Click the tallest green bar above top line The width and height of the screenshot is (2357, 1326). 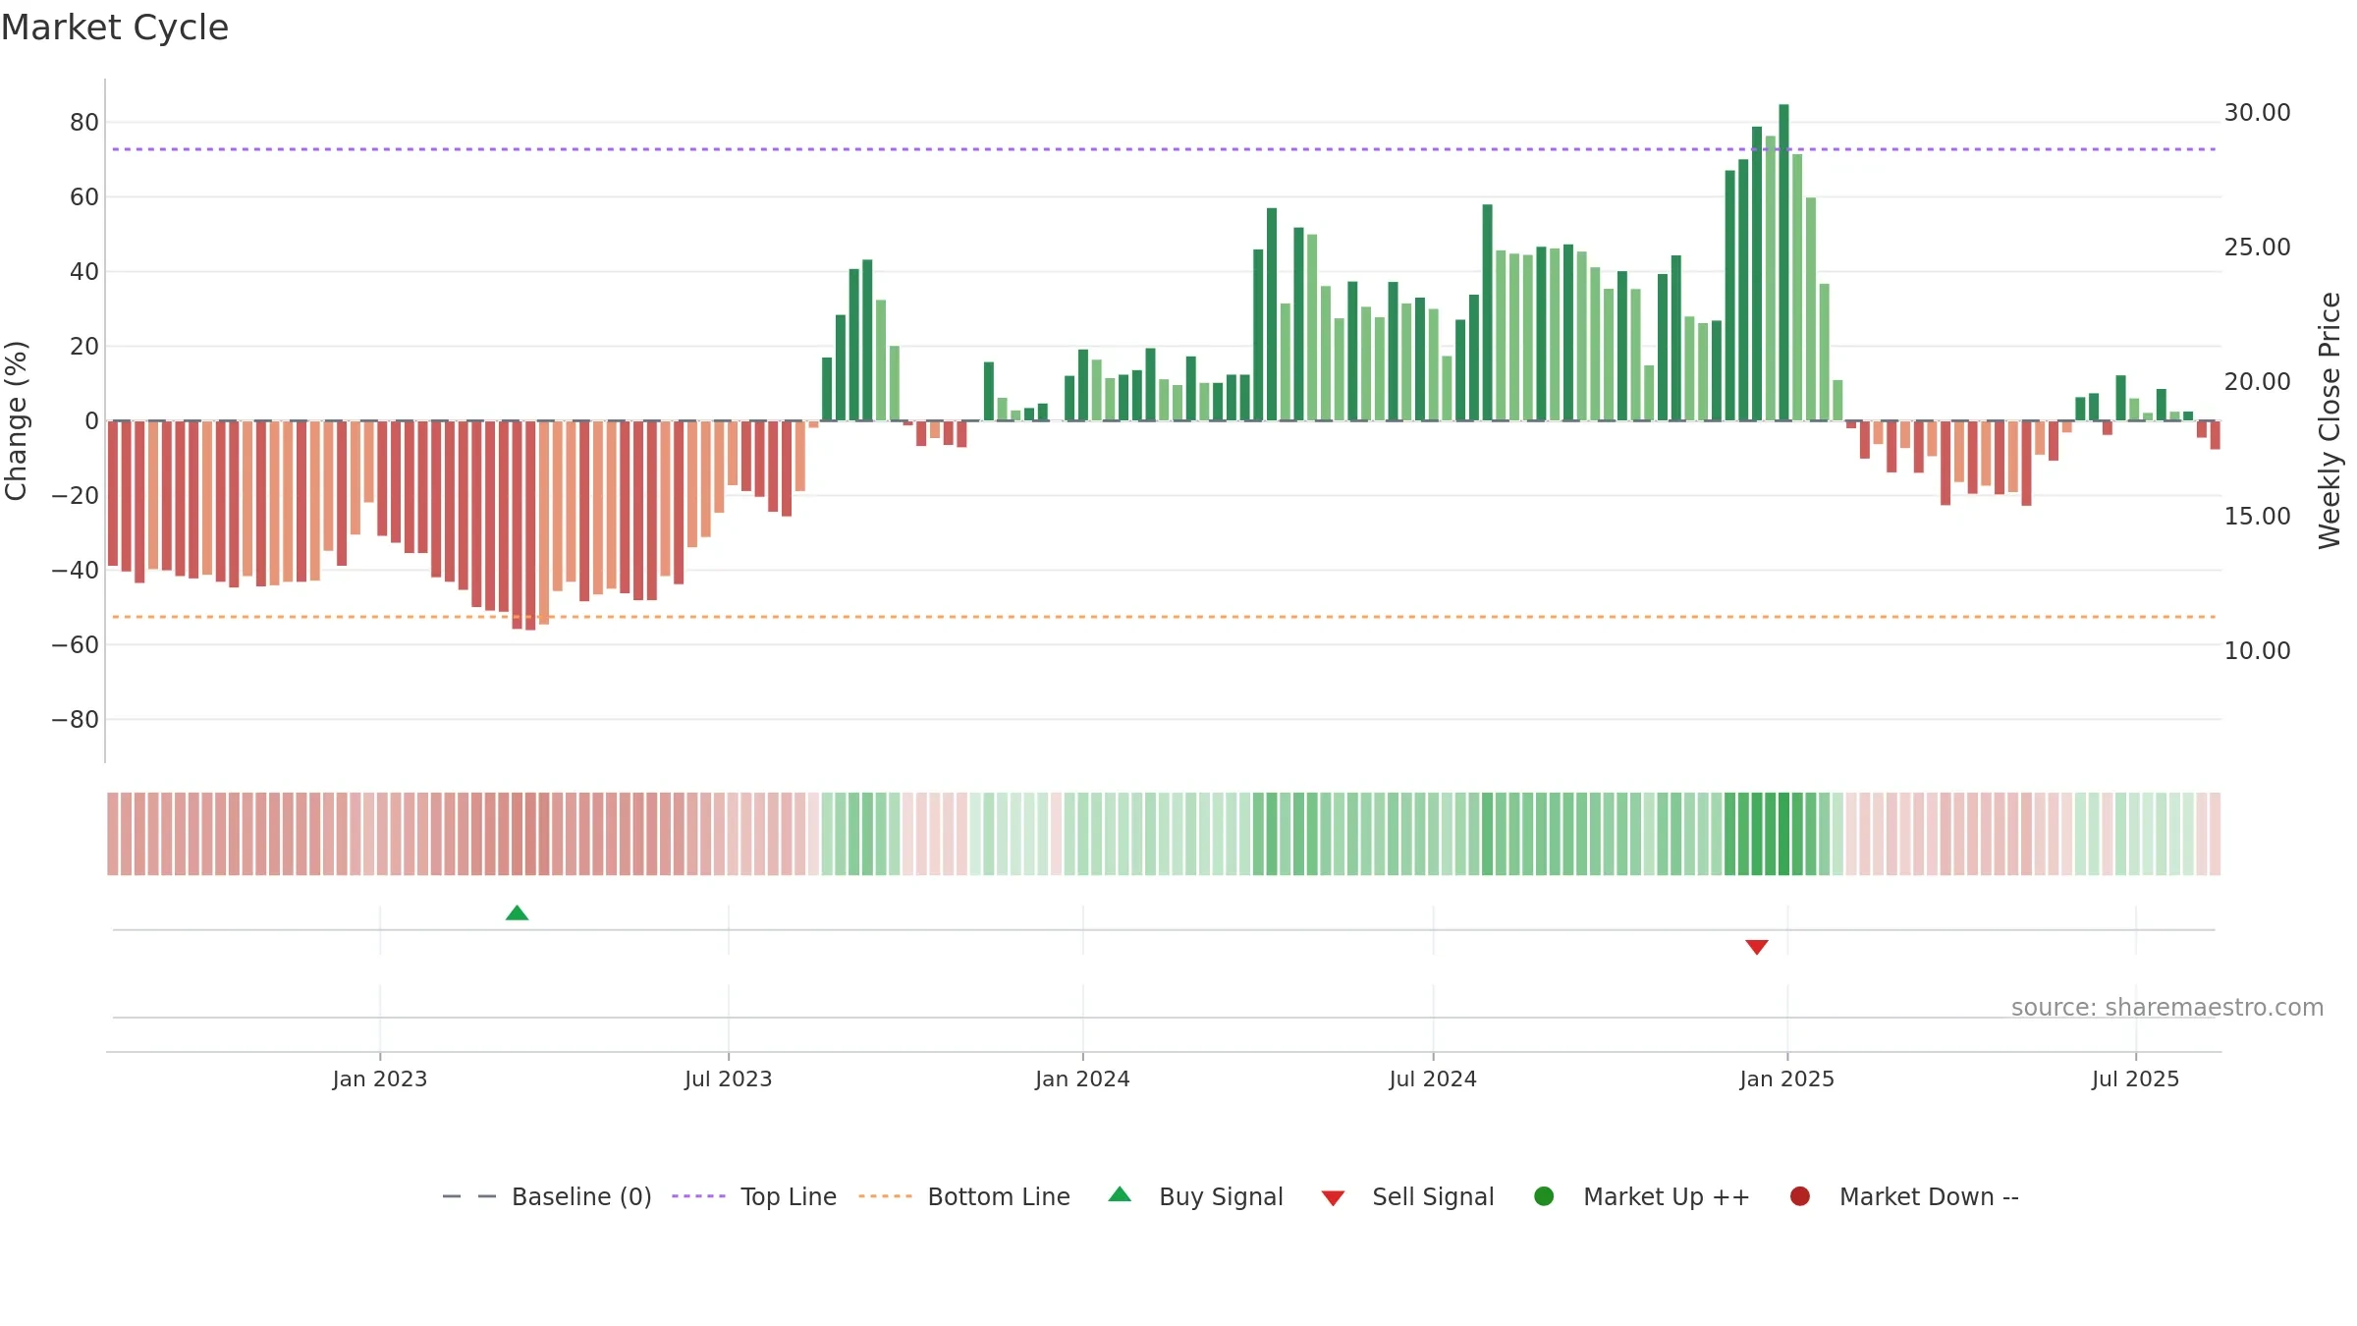coord(1783,262)
